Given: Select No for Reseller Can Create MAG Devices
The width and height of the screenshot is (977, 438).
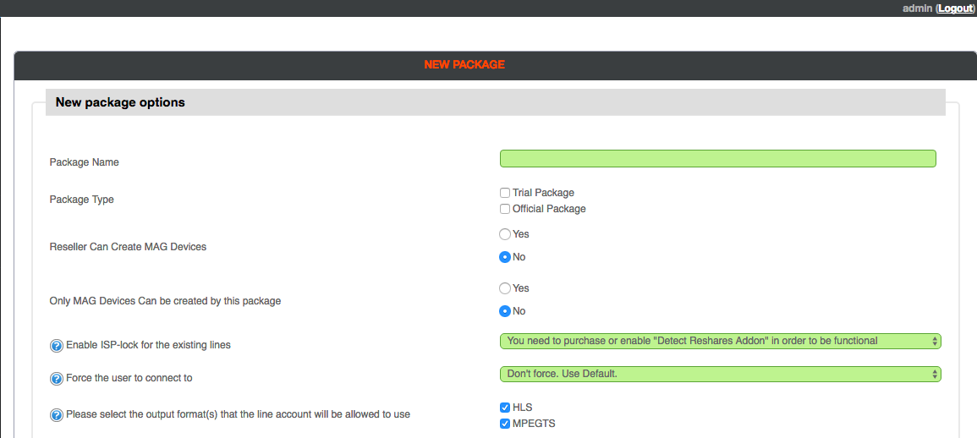Looking at the screenshot, I should coord(505,257).
